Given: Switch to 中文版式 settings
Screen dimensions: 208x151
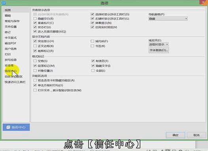Looking at the screenshot, I should (11, 38).
